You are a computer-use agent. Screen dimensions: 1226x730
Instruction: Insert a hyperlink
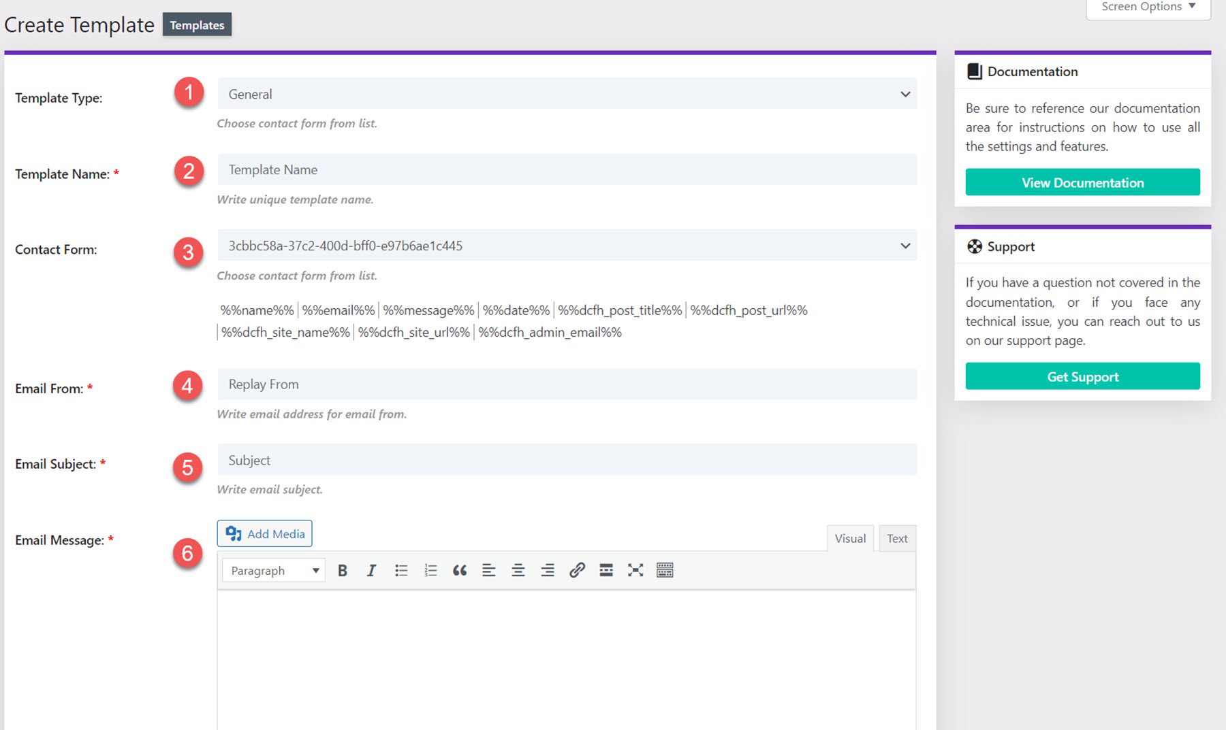pos(577,570)
